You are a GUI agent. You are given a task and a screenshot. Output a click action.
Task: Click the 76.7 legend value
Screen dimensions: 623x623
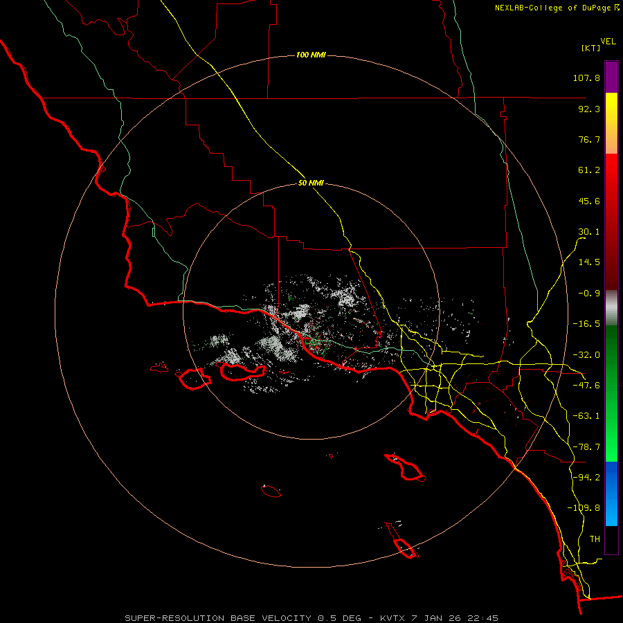(589, 139)
